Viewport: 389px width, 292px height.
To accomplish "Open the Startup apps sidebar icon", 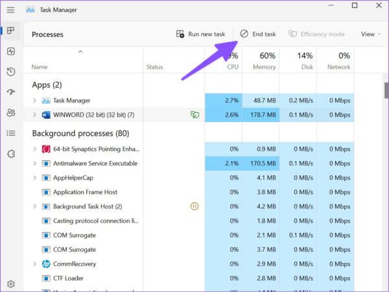I will [11, 92].
